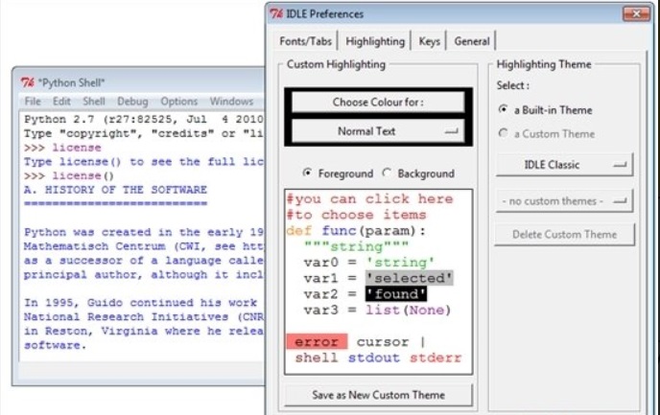Open the no custom themes dropdown
The width and height of the screenshot is (660, 415).
click(564, 202)
